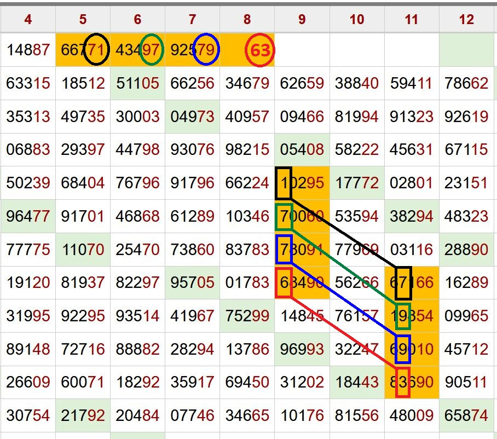This screenshot has height=439, width=497.
Task: Click the cell containing 67115
Action: (466, 149)
